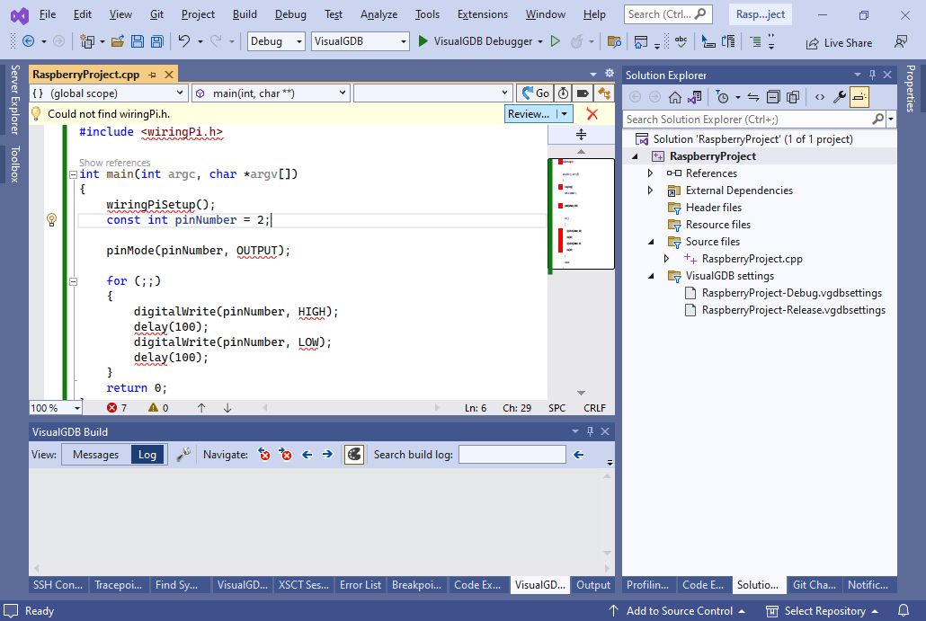Open the 100 % zoom dropdown
The image size is (926, 621).
coord(56,408)
